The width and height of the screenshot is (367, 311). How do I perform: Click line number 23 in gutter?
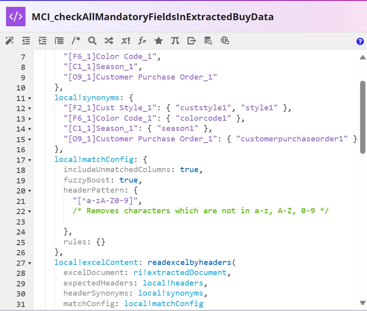click(x=21, y=222)
